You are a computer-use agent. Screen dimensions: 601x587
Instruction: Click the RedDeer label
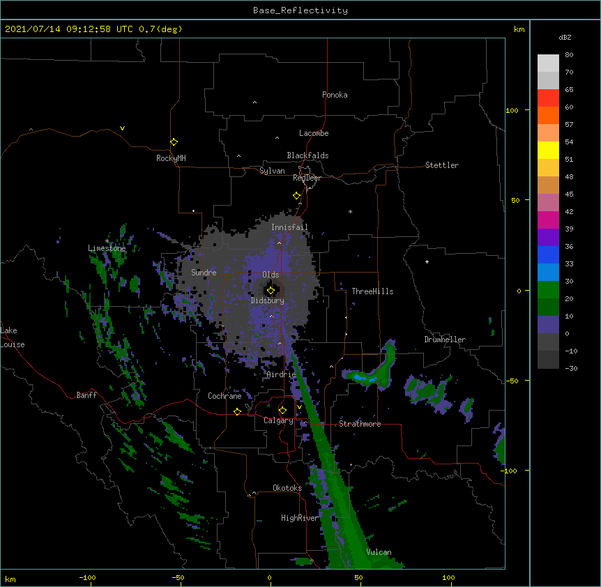pos(307,178)
